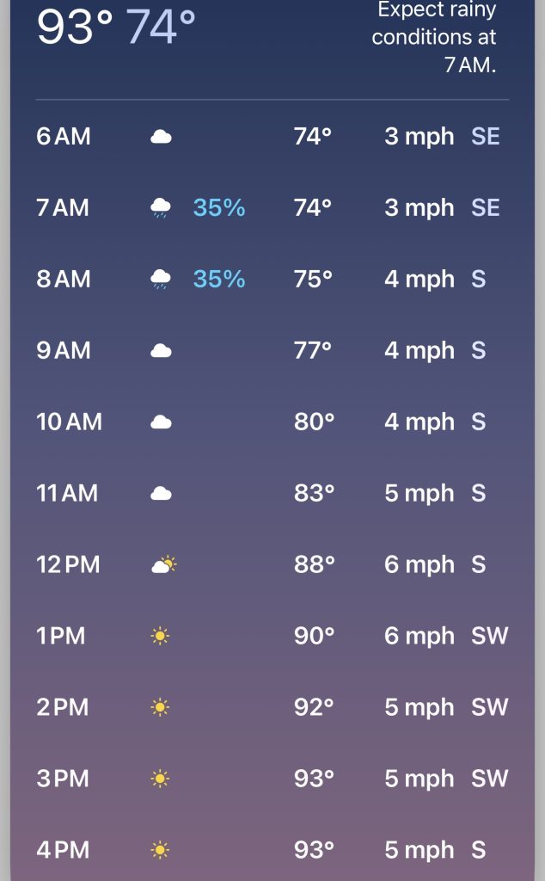
Task: Tap the sun icon at 1 PM
Action: pos(160,636)
